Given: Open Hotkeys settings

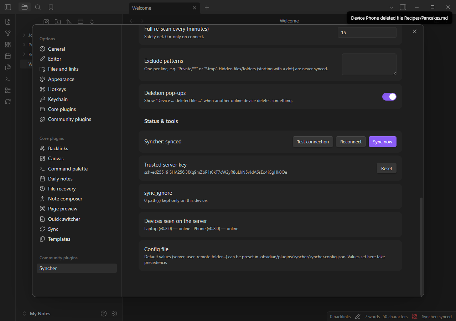Looking at the screenshot, I should (x=77, y=89).
